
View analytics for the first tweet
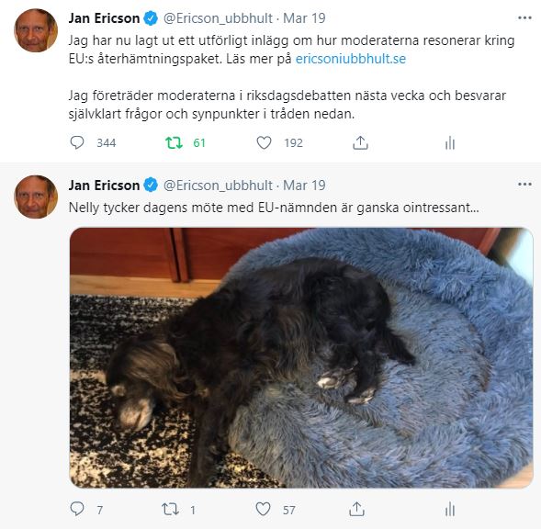(x=450, y=142)
